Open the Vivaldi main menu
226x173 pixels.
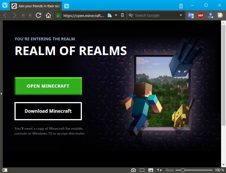tap(5, 5)
